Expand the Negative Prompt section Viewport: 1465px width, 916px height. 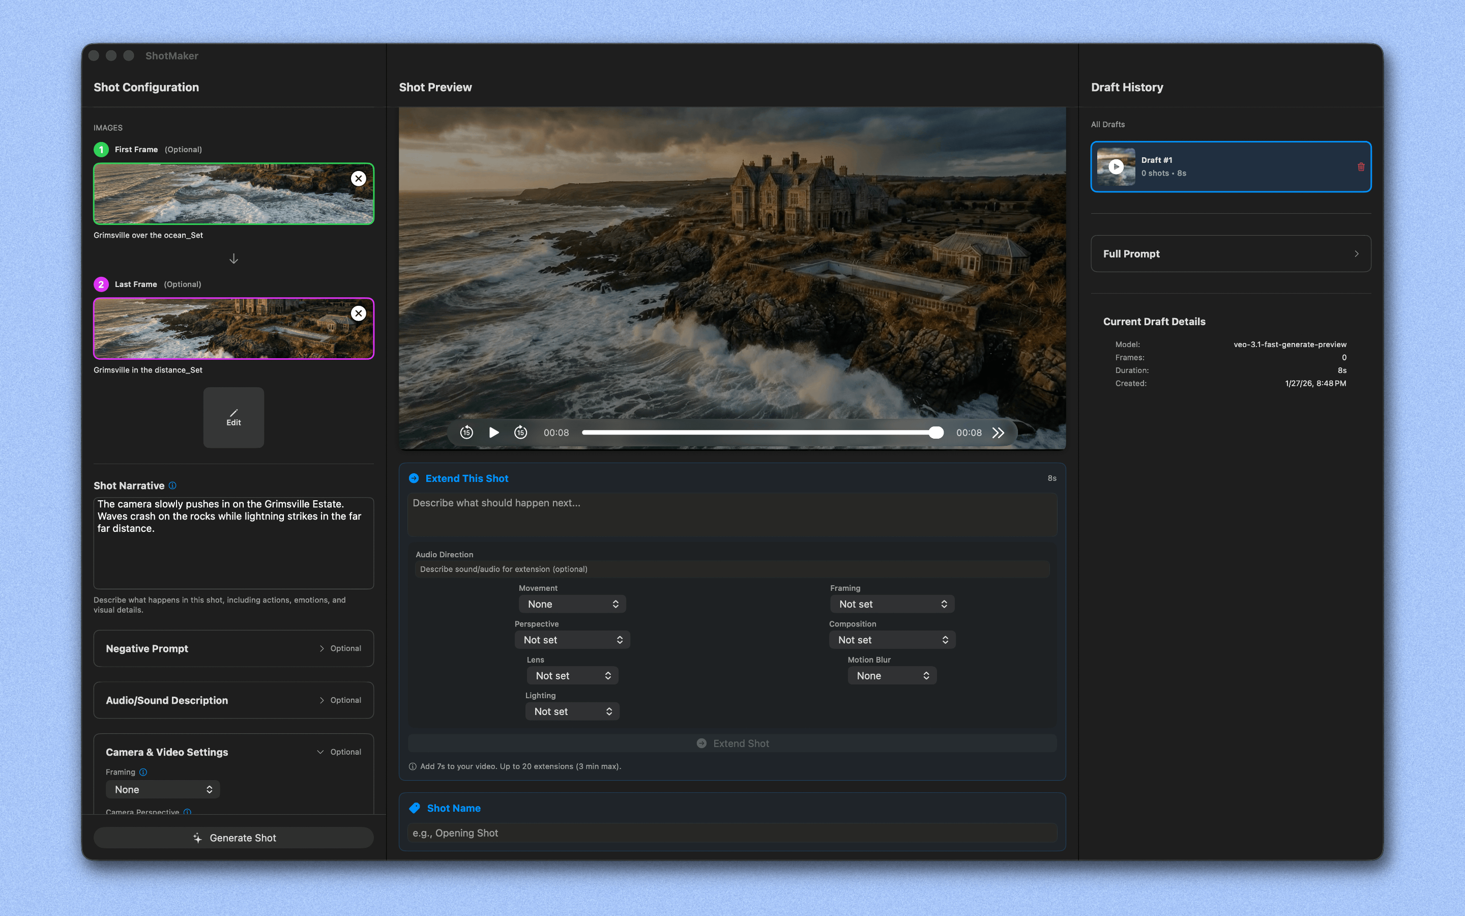click(x=233, y=648)
